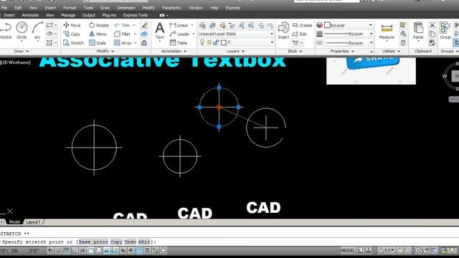Click the Insert block button
Viewport: 459px width, 258px height.
point(283,31)
